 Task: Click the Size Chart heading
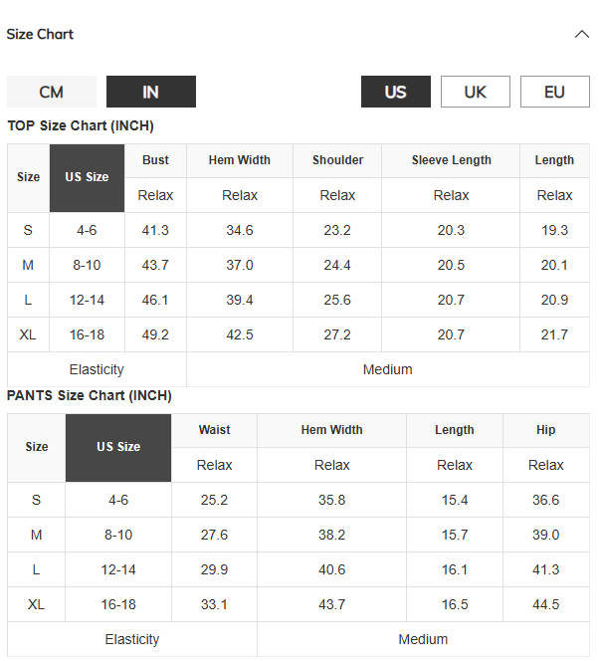coord(40,34)
